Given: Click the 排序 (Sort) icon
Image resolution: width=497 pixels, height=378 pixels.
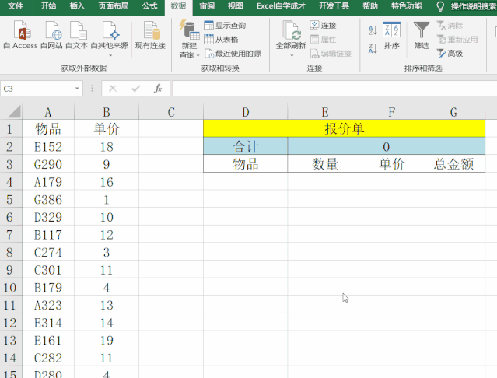Looking at the screenshot, I should (x=392, y=35).
